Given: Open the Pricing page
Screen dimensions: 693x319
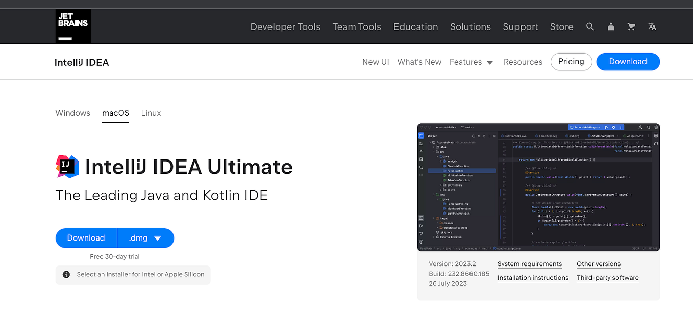Looking at the screenshot, I should tap(571, 62).
